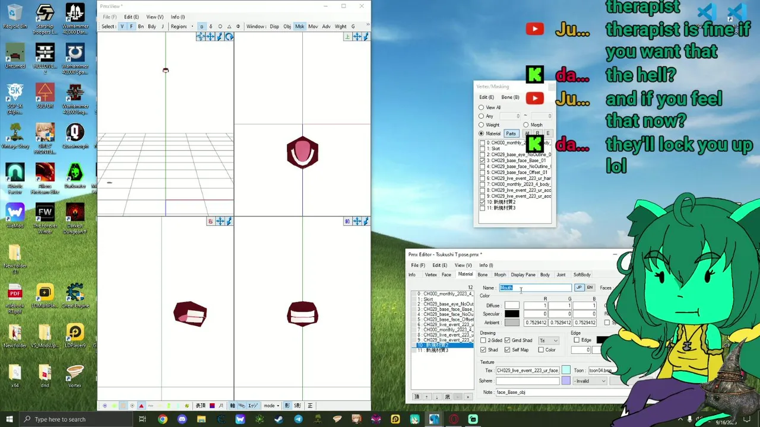
Task: Open PmxView View (V) menu
Action: click(x=154, y=17)
